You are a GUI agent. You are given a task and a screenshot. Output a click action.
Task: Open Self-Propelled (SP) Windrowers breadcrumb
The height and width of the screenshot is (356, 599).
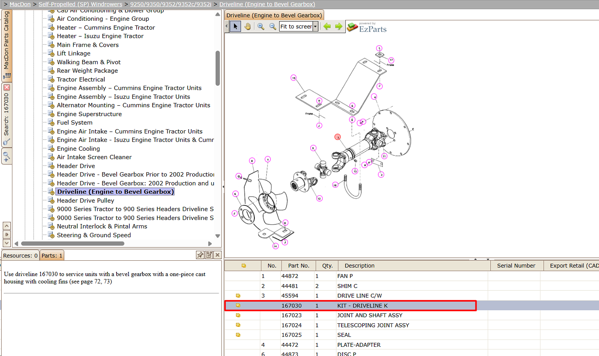80,4
